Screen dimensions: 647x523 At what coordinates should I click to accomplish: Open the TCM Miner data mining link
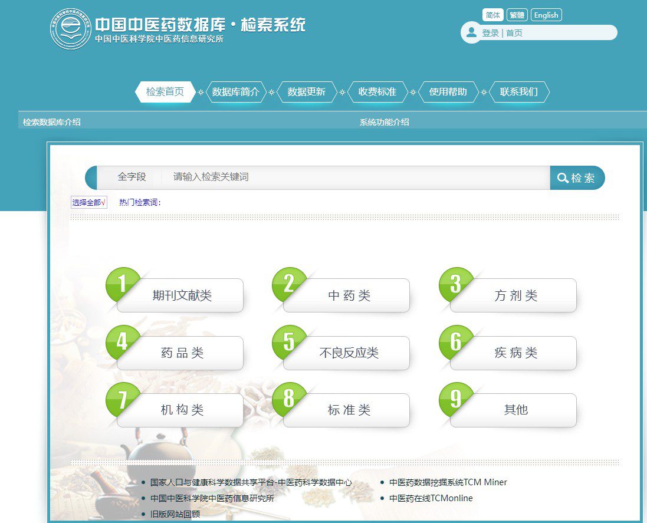click(448, 482)
